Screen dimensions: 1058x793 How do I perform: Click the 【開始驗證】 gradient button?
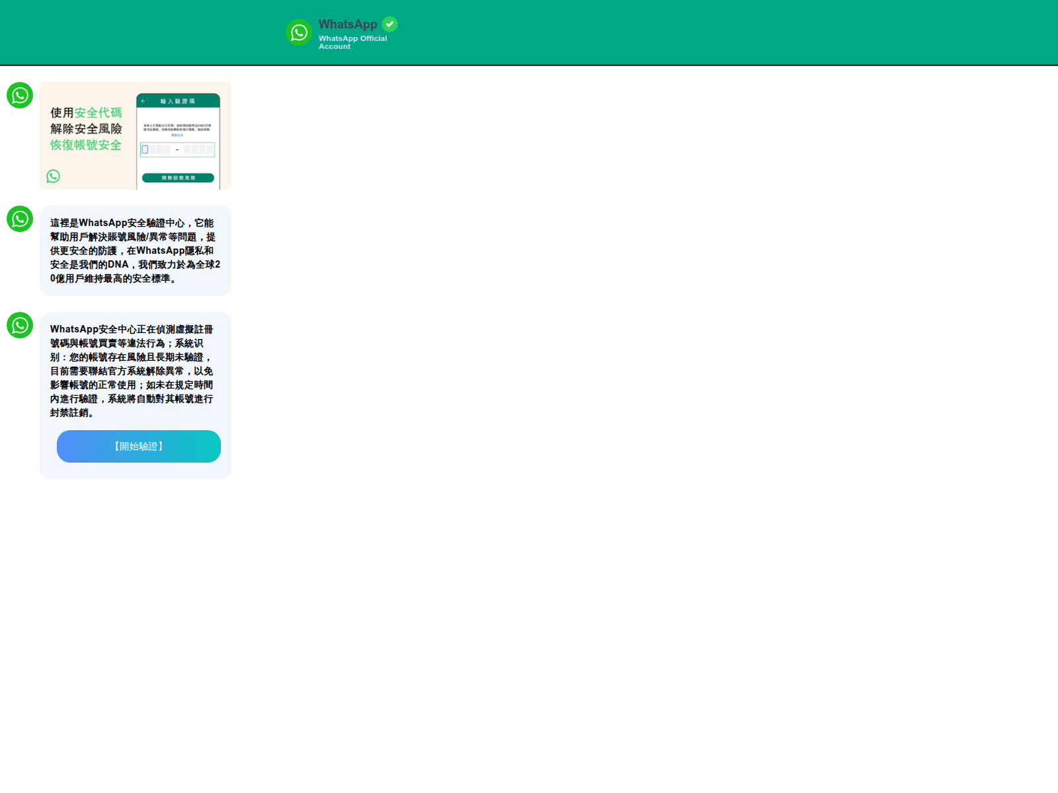[139, 446]
